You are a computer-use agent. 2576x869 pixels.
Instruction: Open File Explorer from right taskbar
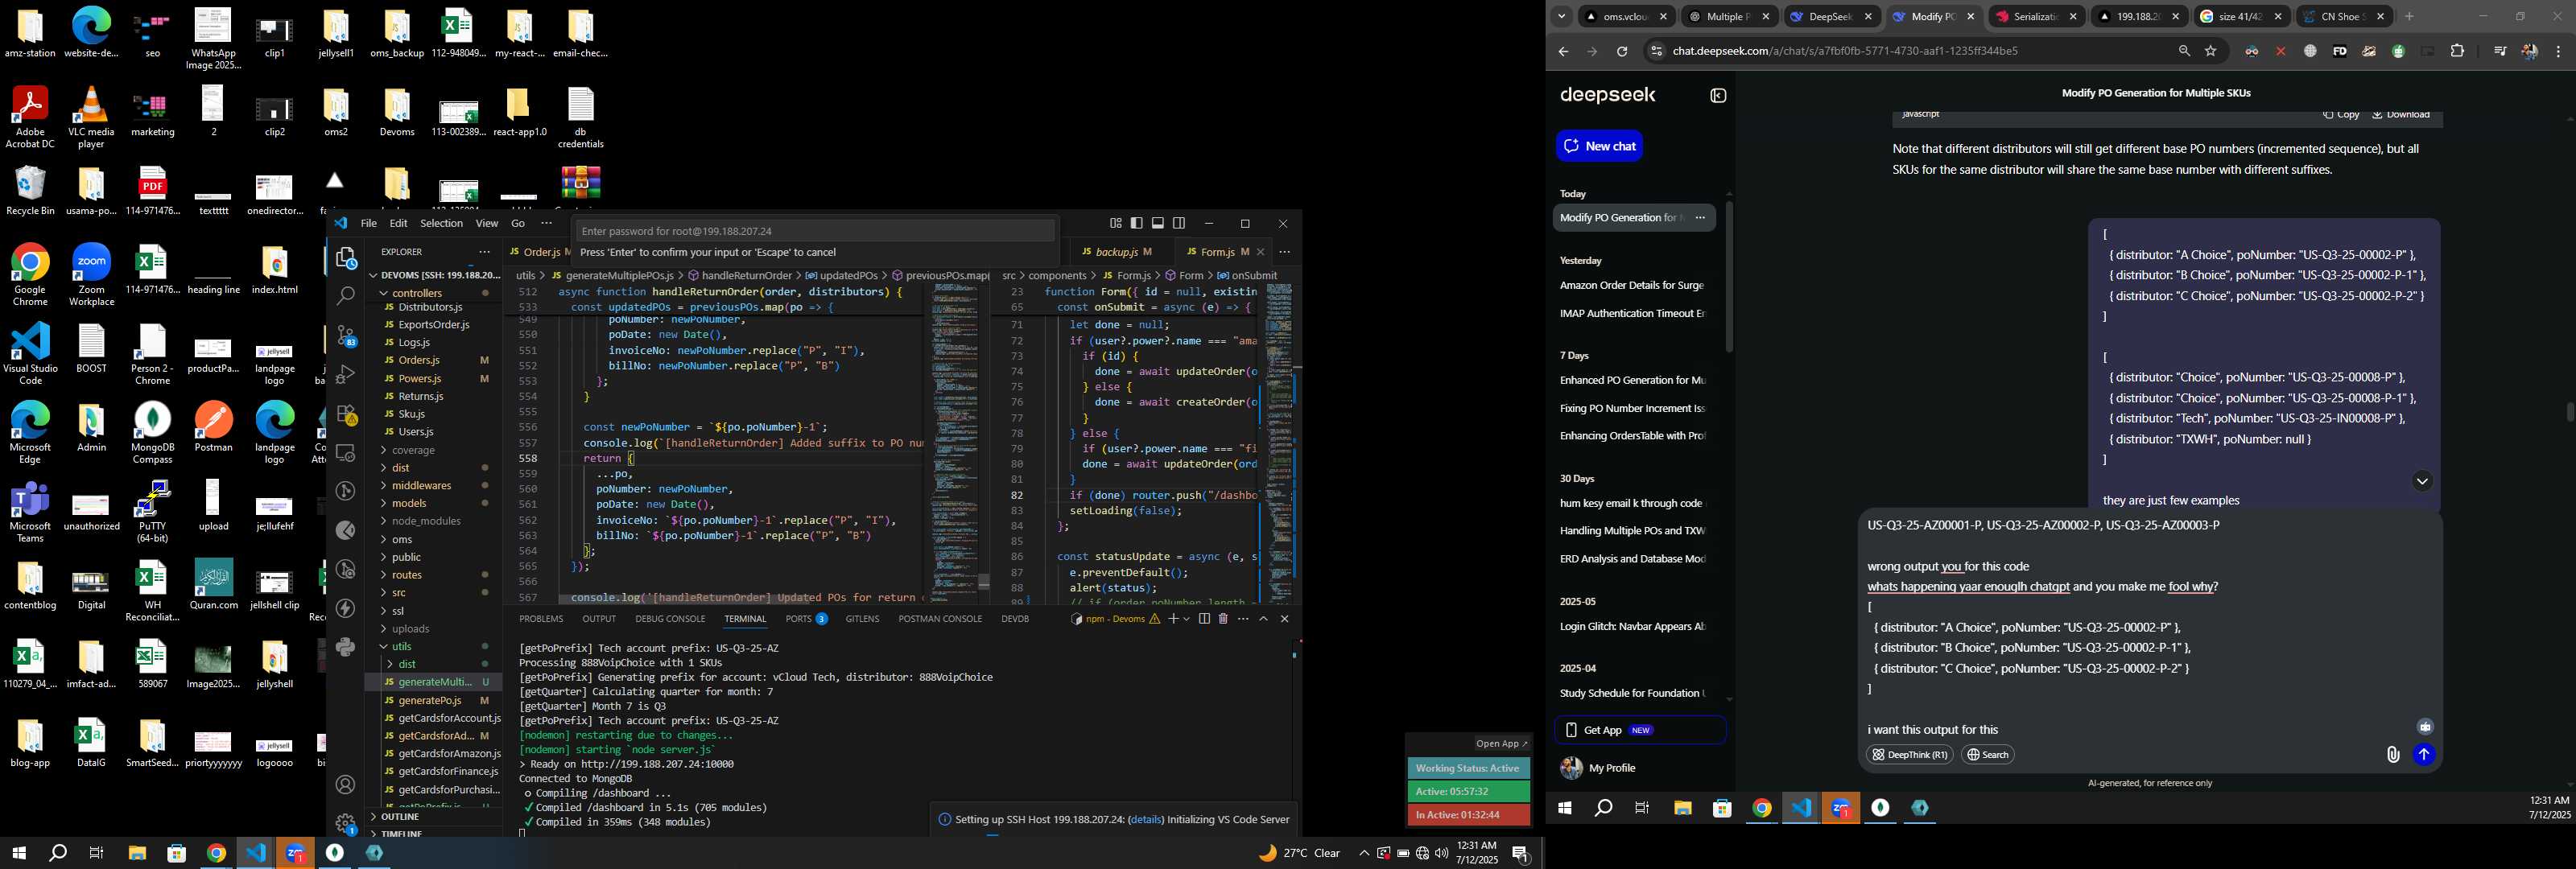(x=1682, y=808)
